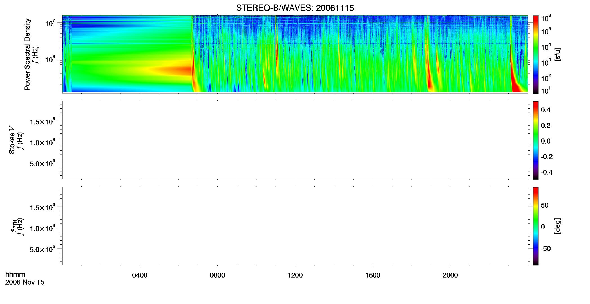590x304 pixels.
Task: Click inside the empty Stokes V panel
Action: [x=295, y=140]
